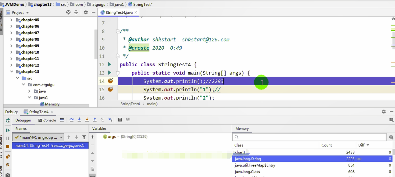Collapse the java1 package node
Screen dimensions: 395x177
pyautogui.click(x=29, y=98)
